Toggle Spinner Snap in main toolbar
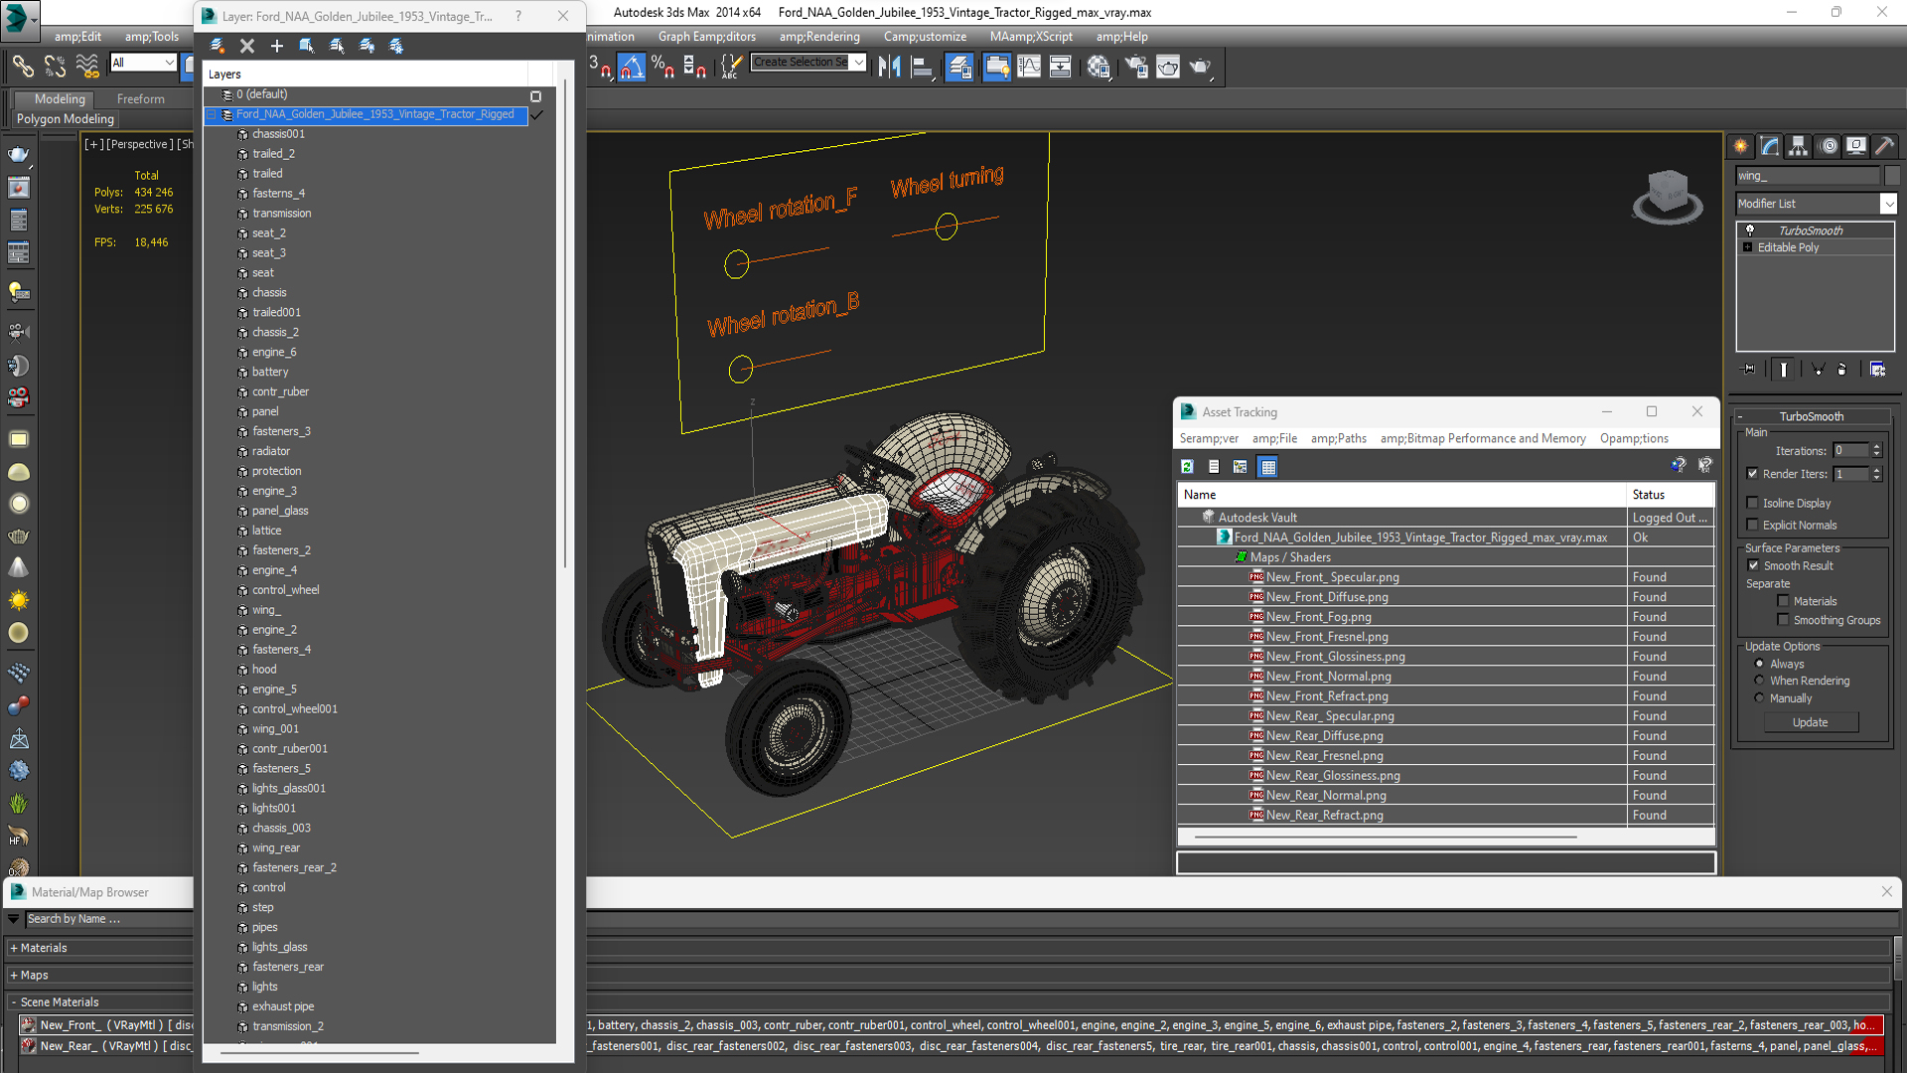The width and height of the screenshot is (1907, 1073). click(694, 67)
